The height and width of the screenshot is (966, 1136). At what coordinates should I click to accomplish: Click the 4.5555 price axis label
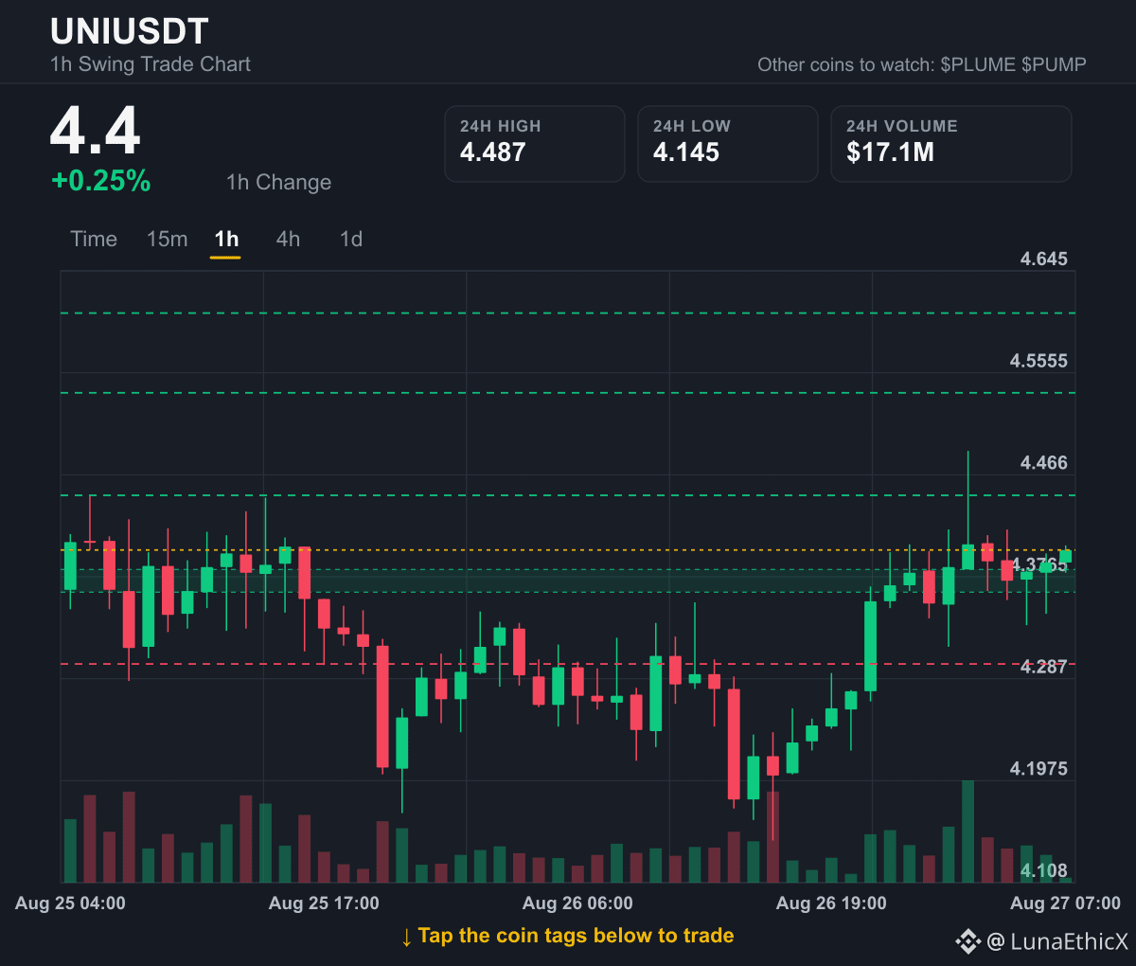[1038, 361]
